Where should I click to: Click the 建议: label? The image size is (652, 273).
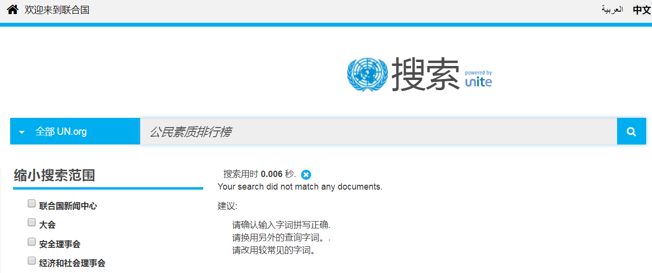coord(228,206)
